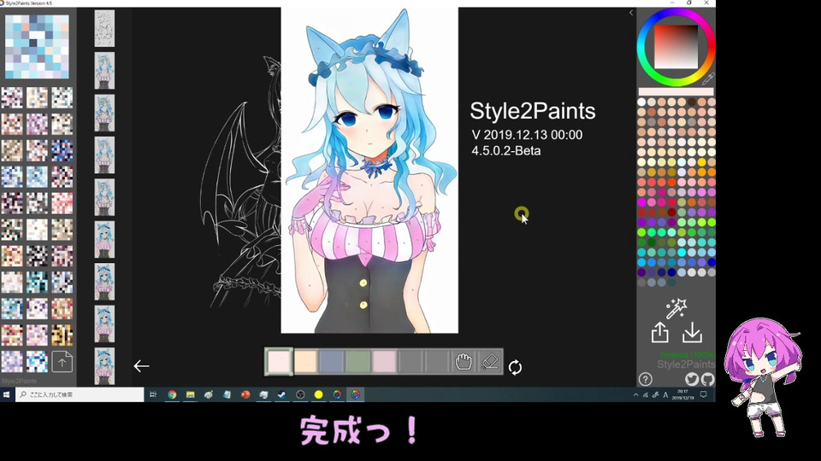Click the upload style reference tile
The width and height of the screenshot is (821, 461).
point(62,362)
